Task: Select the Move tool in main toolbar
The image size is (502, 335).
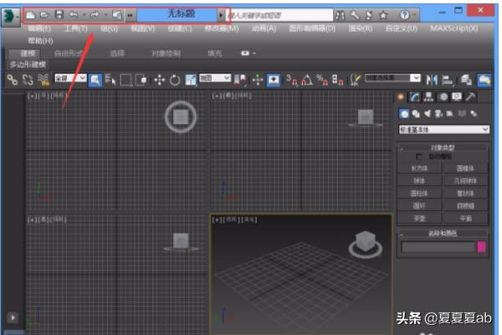Action: [159, 80]
